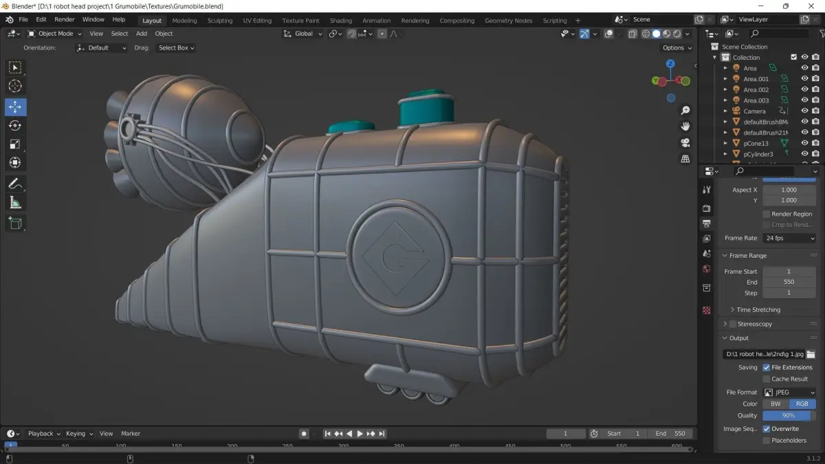Click the viewport zoom magnifier icon

(x=685, y=111)
